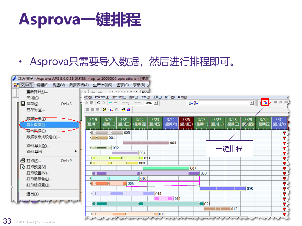Open 文件(F) menu in back window

point(26,85)
